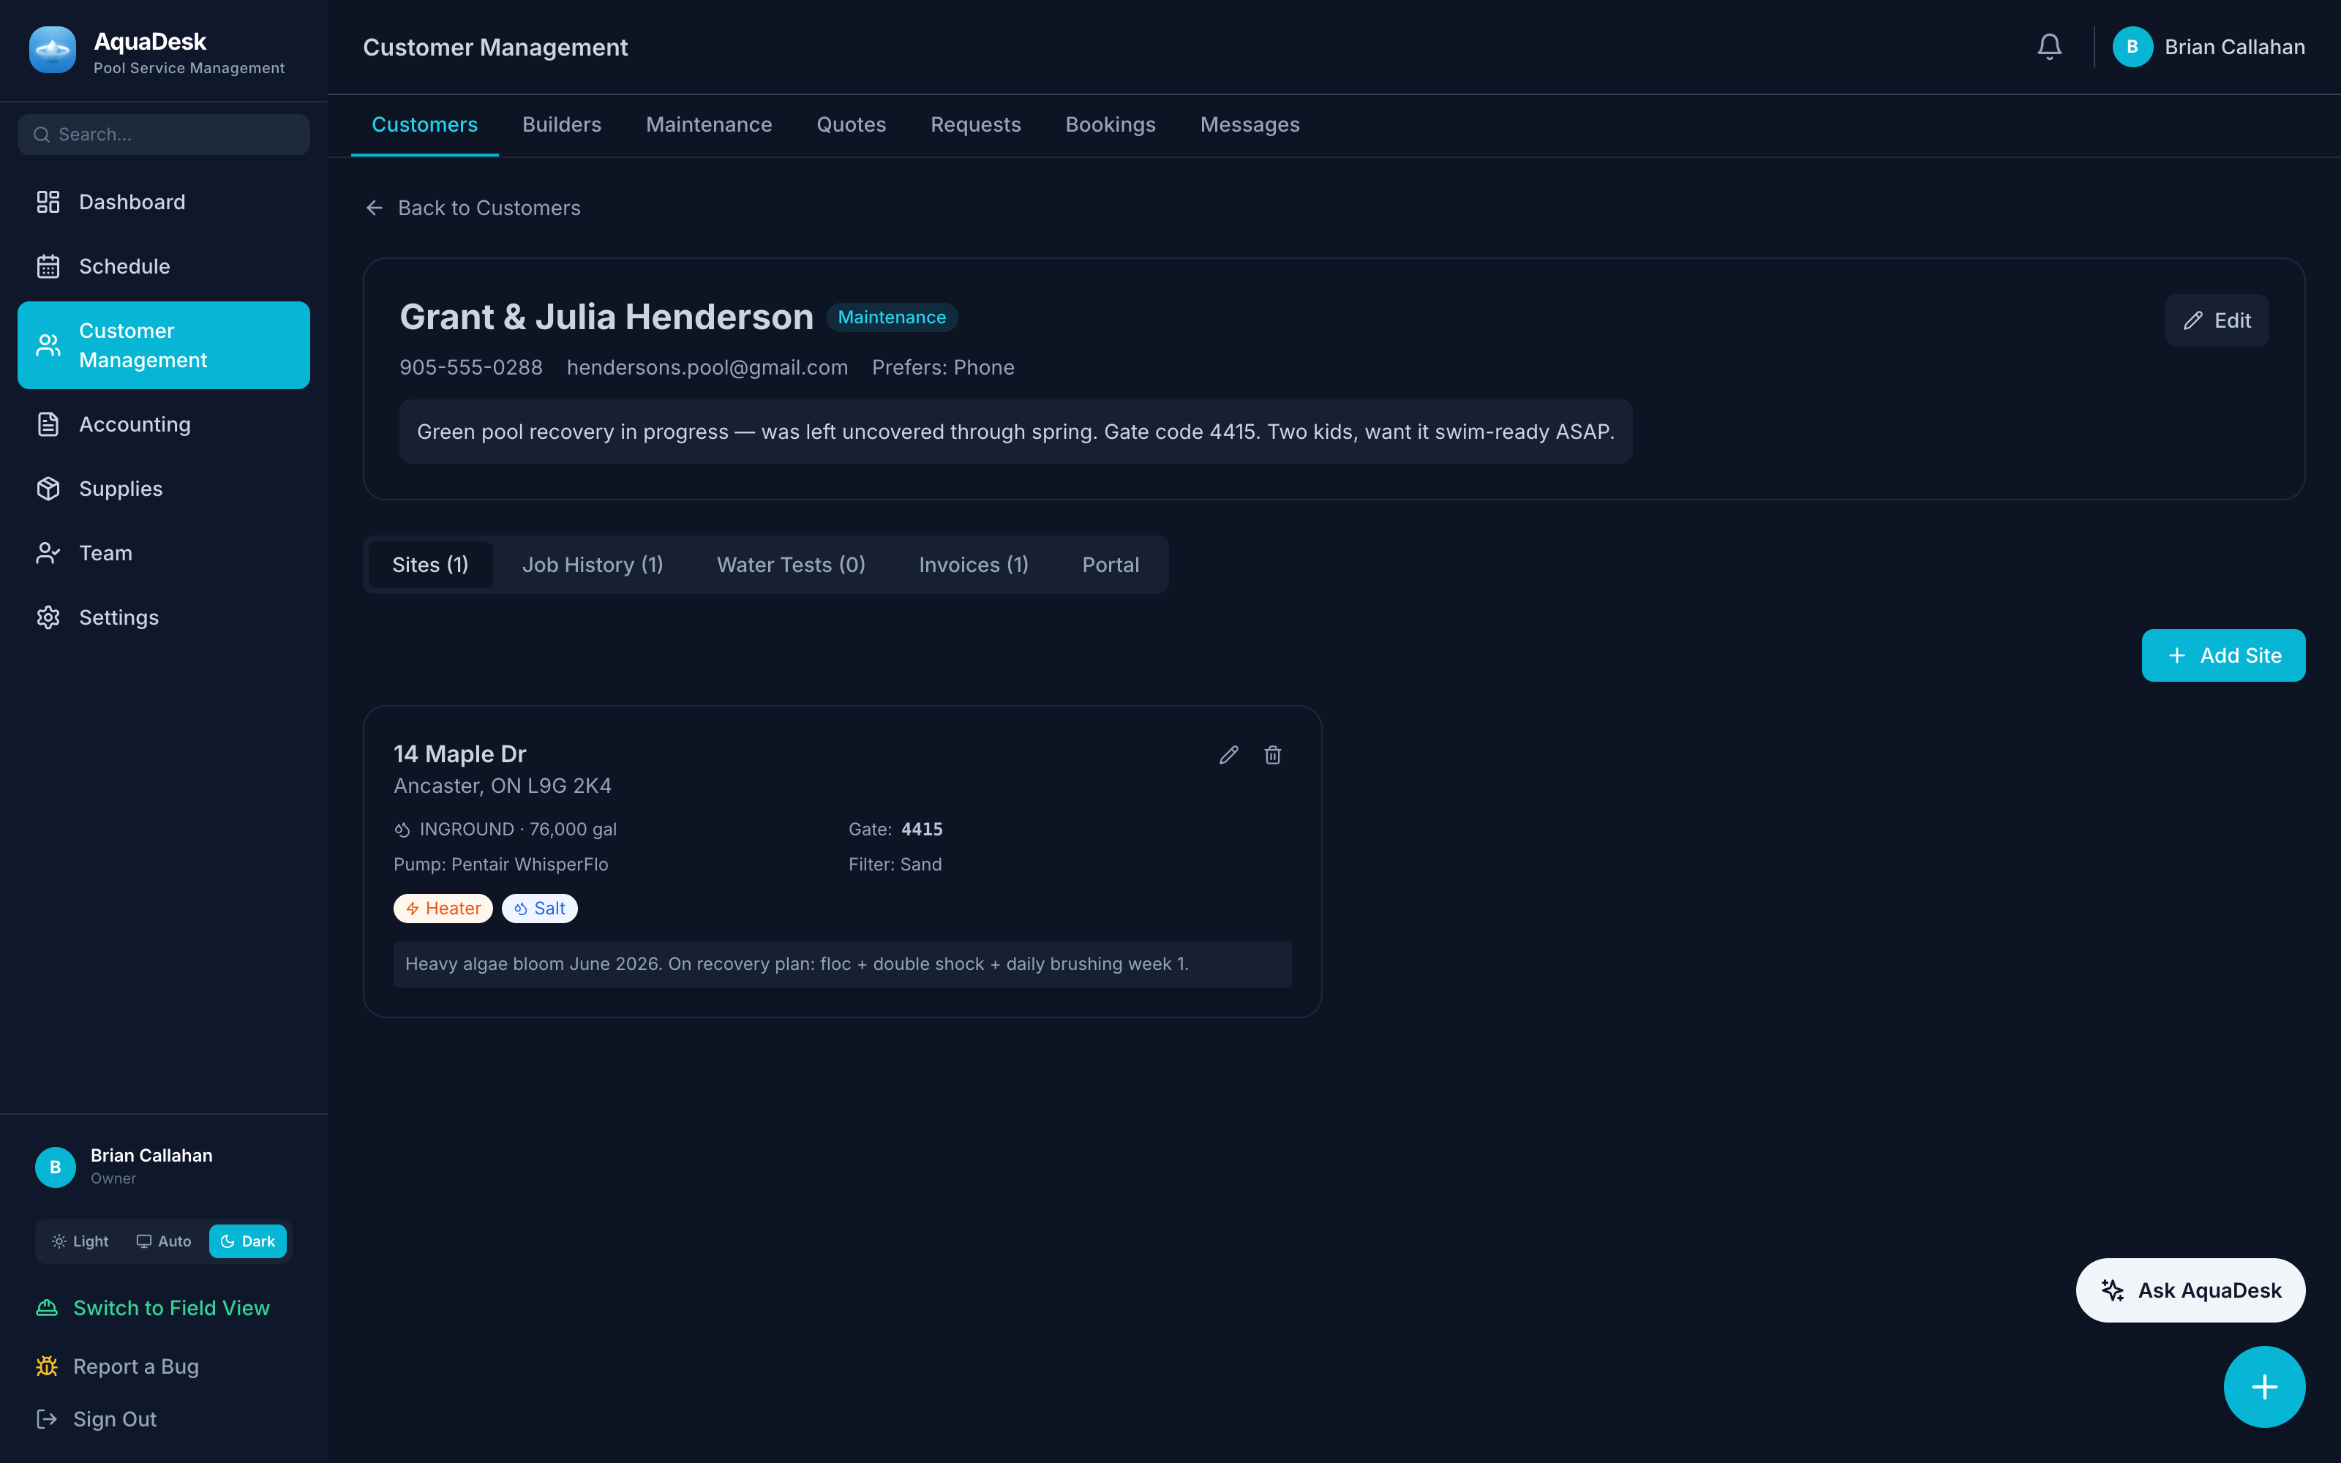The width and height of the screenshot is (2341, 1463).
Task: Open Schedule from the sidebar
Action: click(163, 266)
